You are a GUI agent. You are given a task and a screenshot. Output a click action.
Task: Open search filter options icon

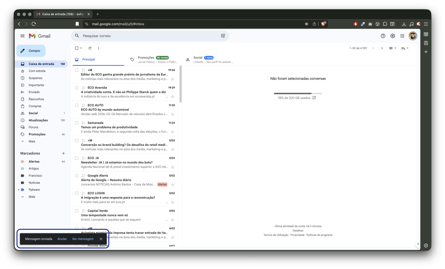point(223,36)
